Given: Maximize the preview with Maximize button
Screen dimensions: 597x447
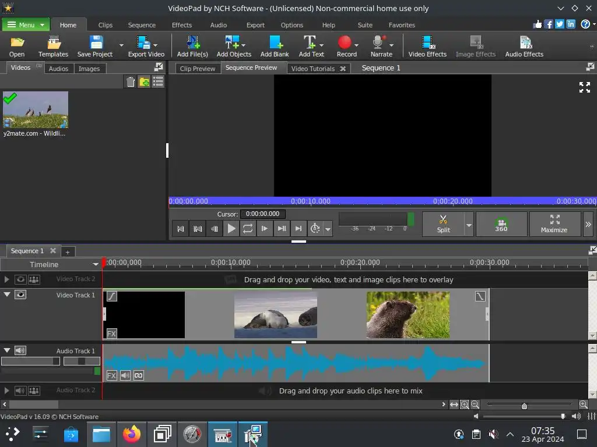Looking at the screenshot, I should click(x=554, y=224).
